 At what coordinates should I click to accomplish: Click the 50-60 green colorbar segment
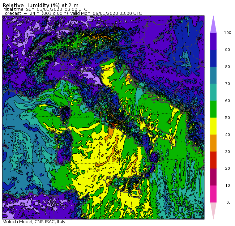[213, 109]
